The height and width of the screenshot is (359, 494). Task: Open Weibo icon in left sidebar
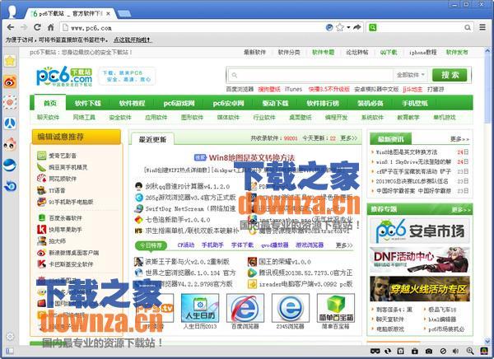(x=10, y=82)
